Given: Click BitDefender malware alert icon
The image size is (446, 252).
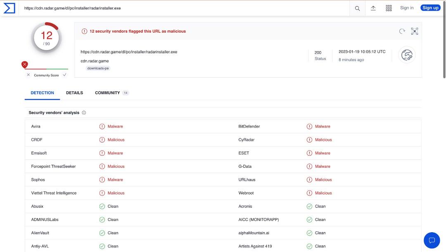Looking at the screenshot, I should click(x=309, y=126).
